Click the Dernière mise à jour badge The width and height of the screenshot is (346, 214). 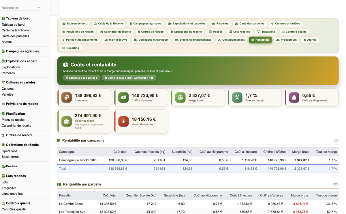point(129,78)
